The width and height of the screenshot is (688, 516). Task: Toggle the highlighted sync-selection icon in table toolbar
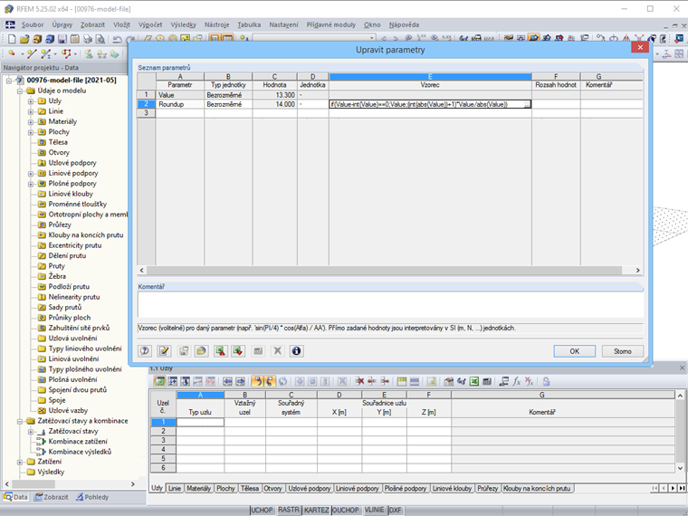(258, 381)
